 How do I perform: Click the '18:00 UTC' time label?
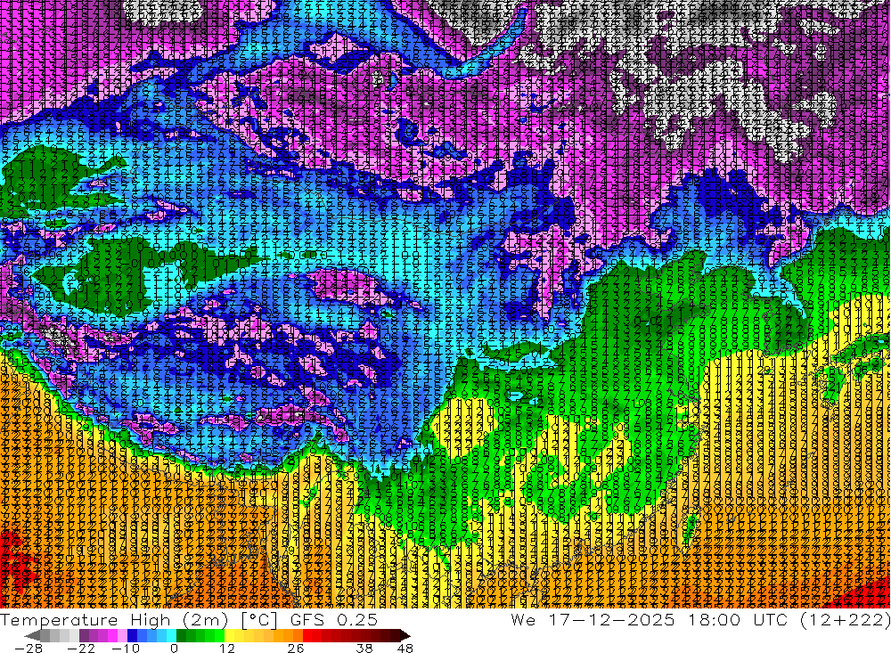click(x=738, y=620)
